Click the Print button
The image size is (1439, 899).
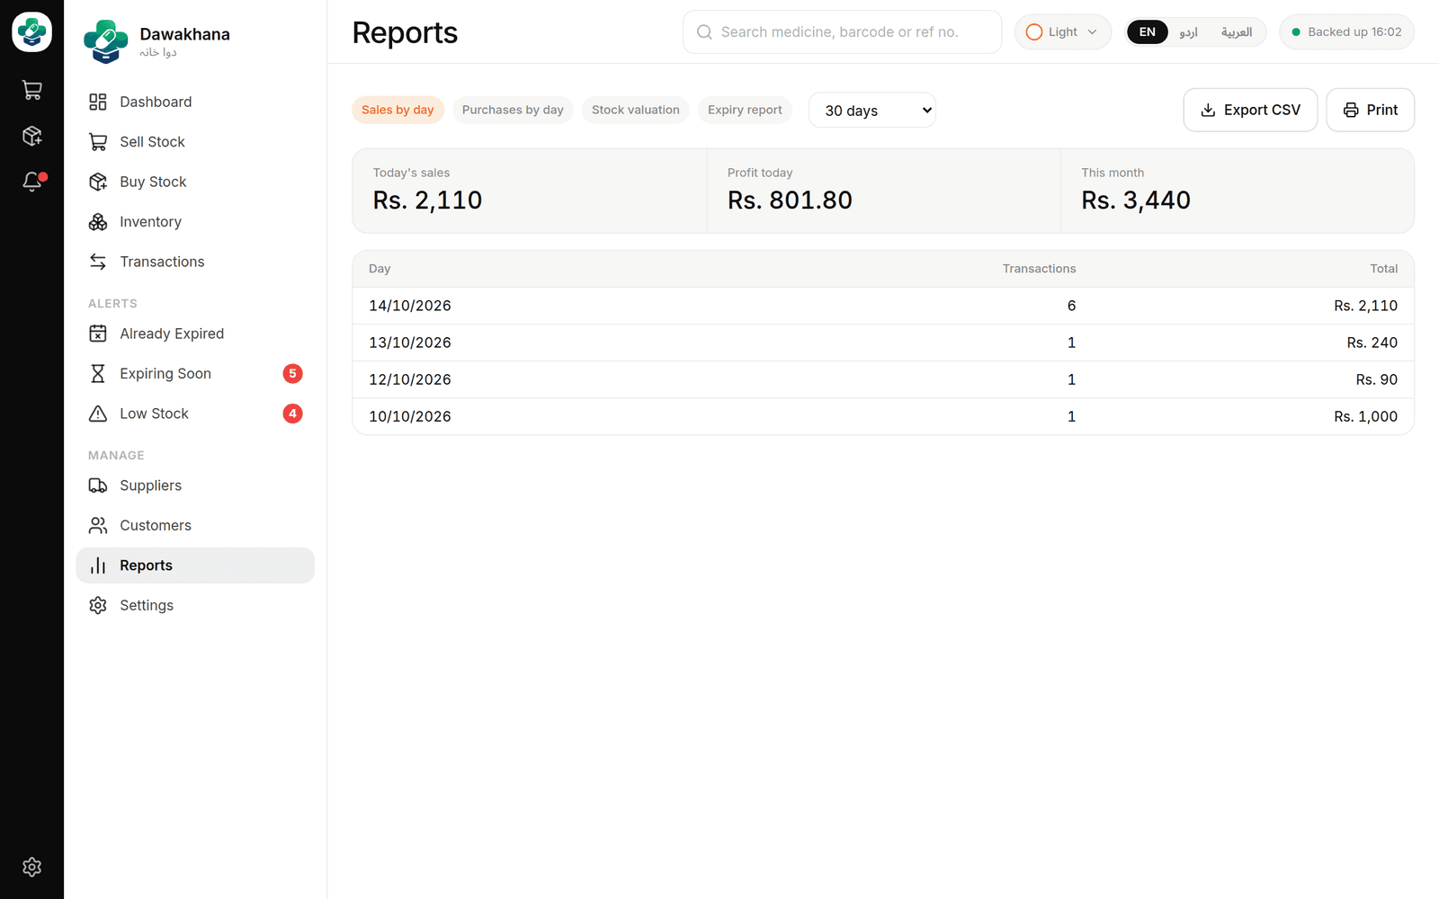click(x=1370, y=110)
